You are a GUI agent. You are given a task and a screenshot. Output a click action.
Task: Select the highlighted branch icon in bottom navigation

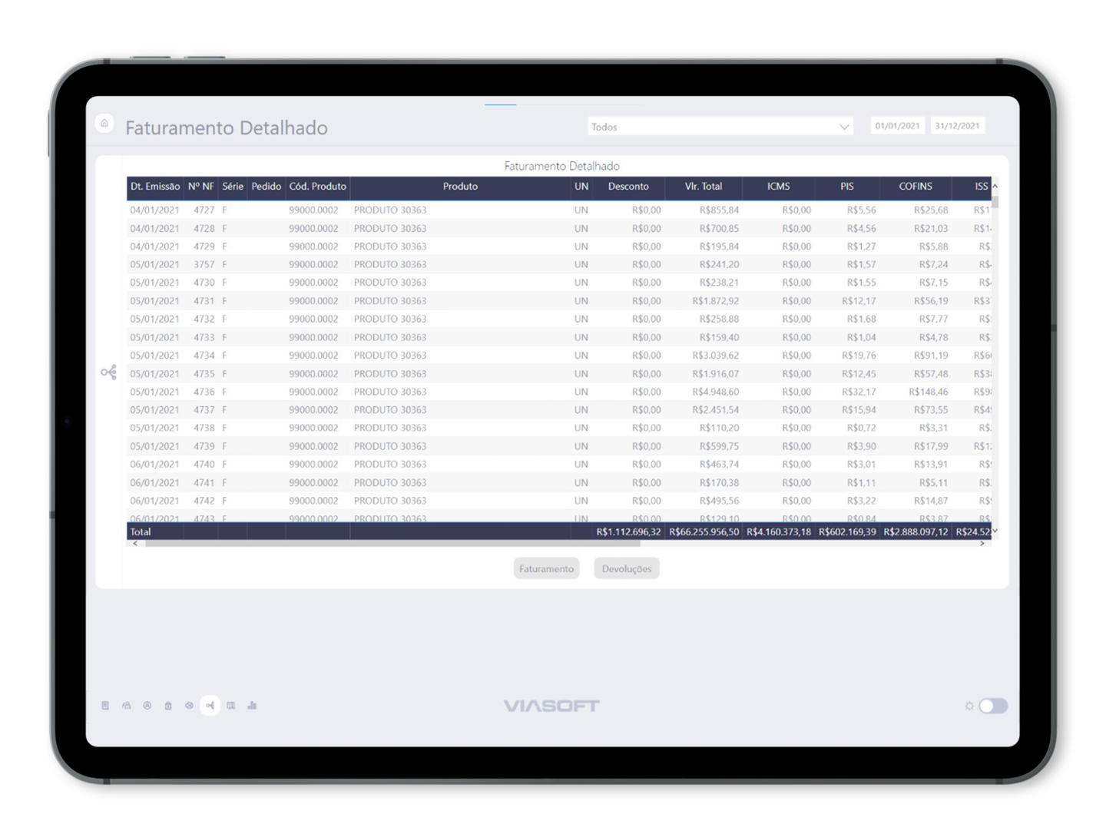pyautogui.click(x=210, y=706)
